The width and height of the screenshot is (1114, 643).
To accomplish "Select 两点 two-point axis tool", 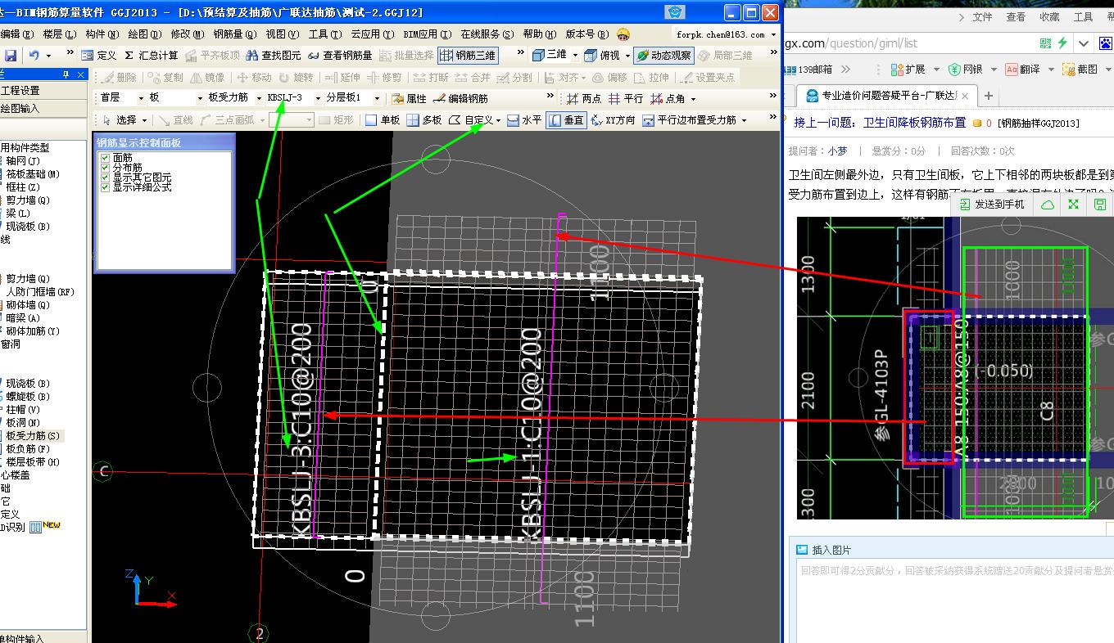I will pyautogui.click(x=584, y=98).
